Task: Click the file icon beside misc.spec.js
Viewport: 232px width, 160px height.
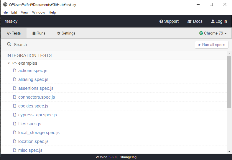Action: (x=14, y=150)
